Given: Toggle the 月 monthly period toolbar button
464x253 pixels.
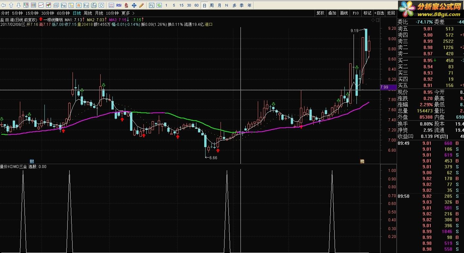Looking at the screenshot, I should pos(219,5).
